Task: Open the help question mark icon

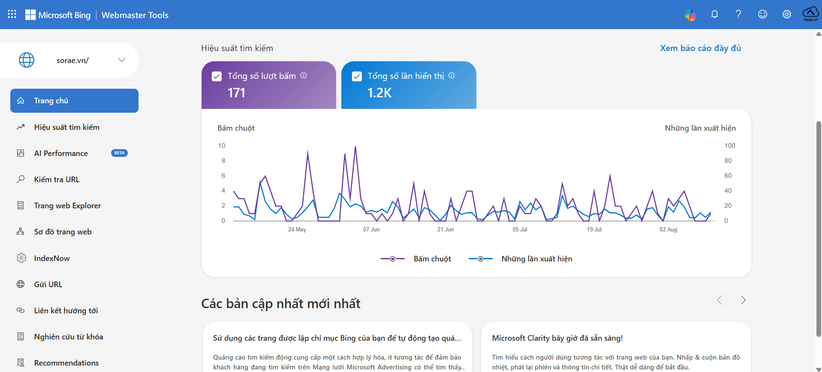Action: [738, 14]
